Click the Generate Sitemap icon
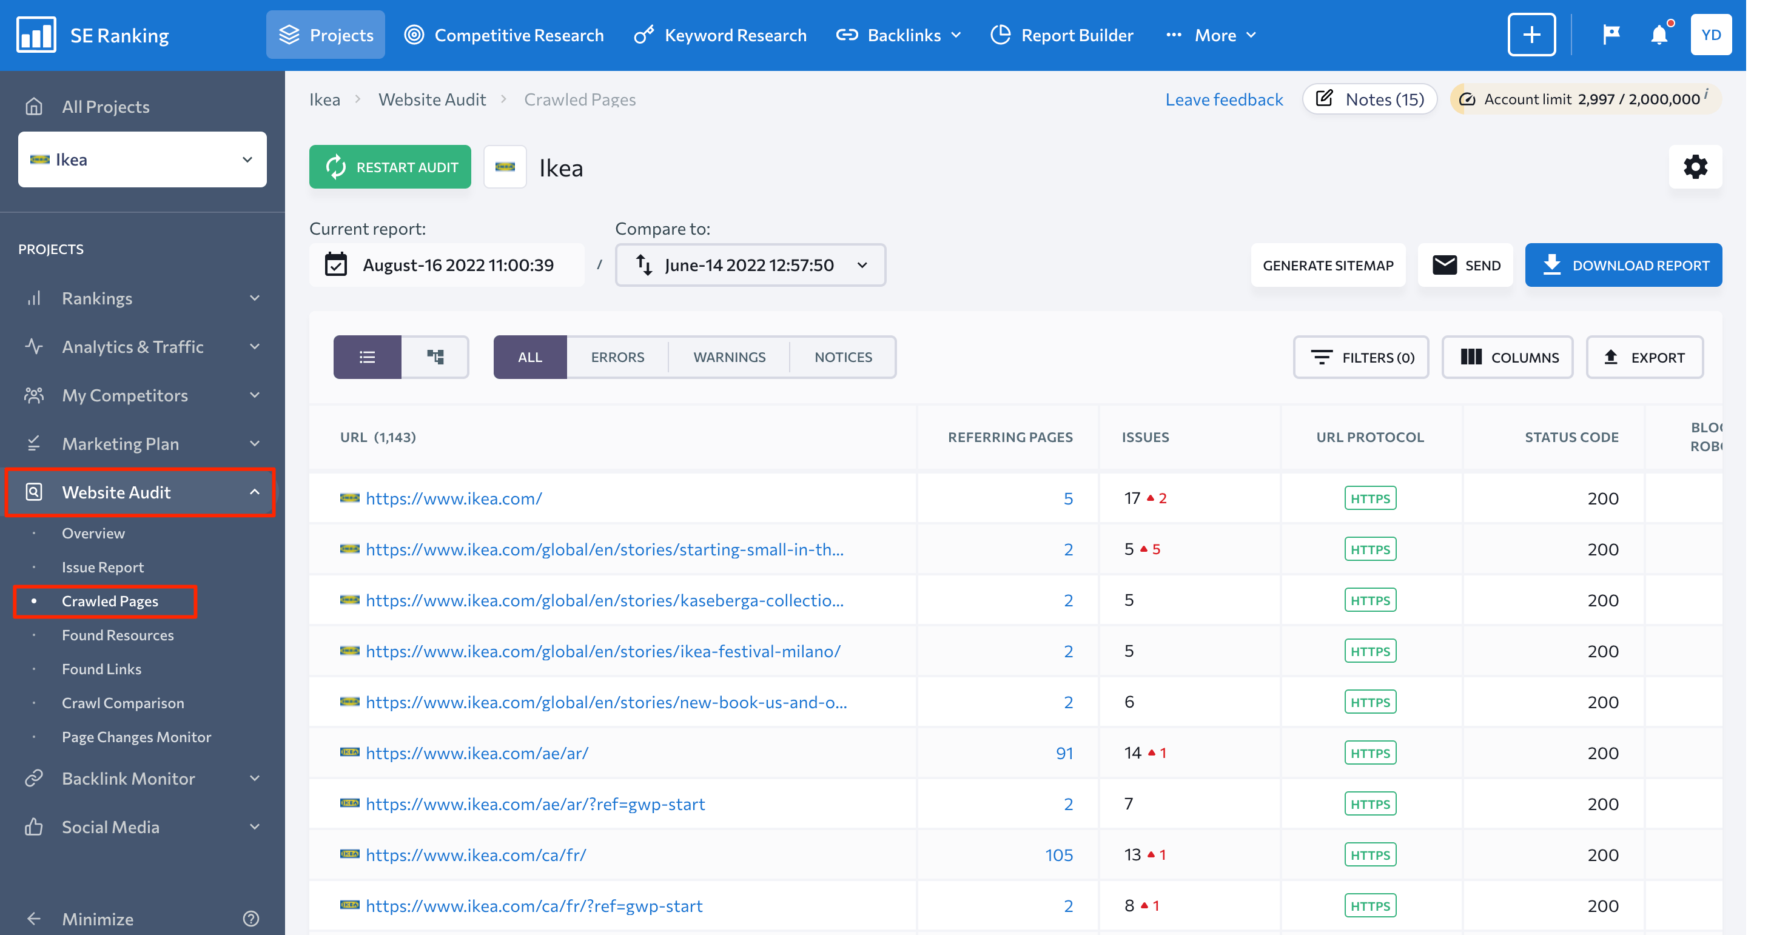Viewport: 1771px width, 935px height. pos(1328,265)
